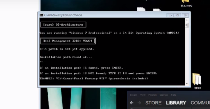Viewport: 210px width, 109px height.
Task: Open the Games menu in Steam
Action: tap(164, 95)
